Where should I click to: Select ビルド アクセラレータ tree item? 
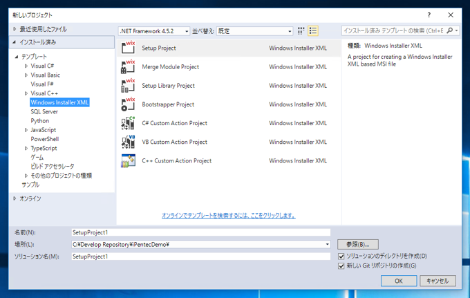(53, 167)
